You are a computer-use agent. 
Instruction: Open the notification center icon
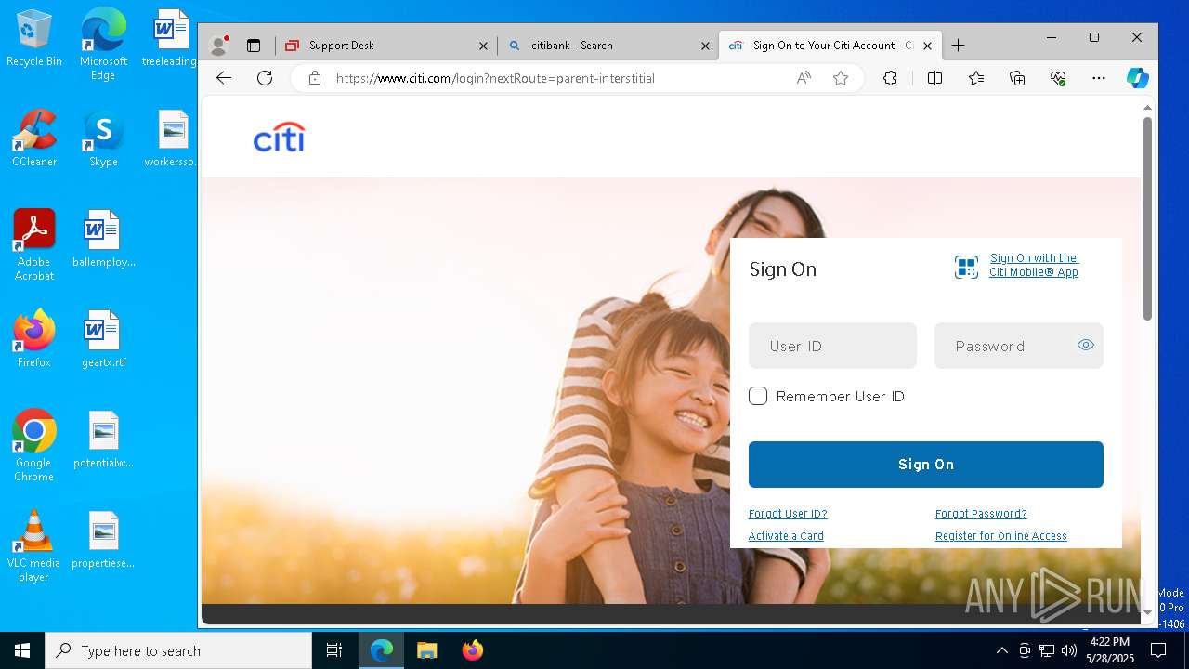(x=1158, y=650)
